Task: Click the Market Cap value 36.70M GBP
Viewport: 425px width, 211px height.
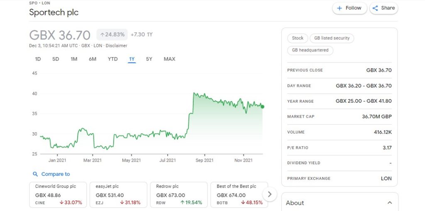Action: [377, 116]
